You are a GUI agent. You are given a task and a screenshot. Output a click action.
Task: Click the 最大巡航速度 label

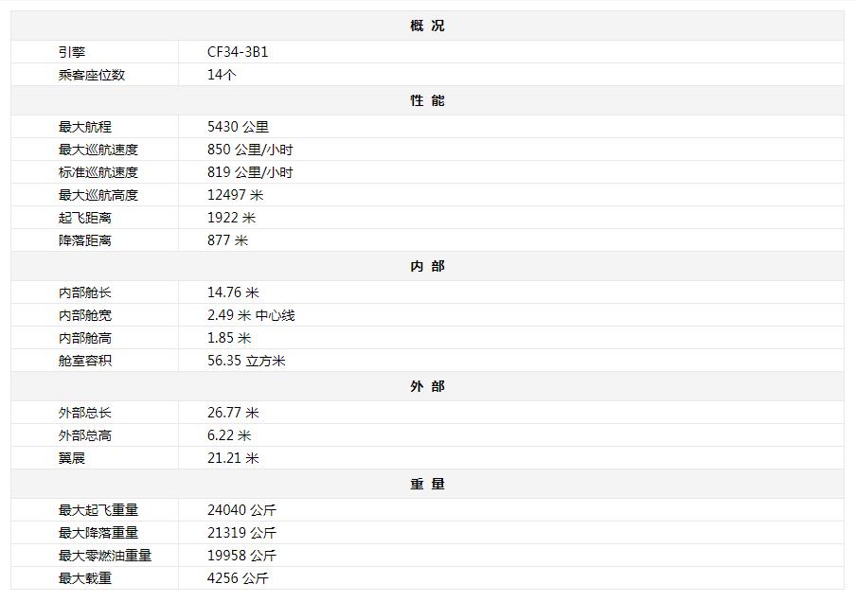click(98, 150)
